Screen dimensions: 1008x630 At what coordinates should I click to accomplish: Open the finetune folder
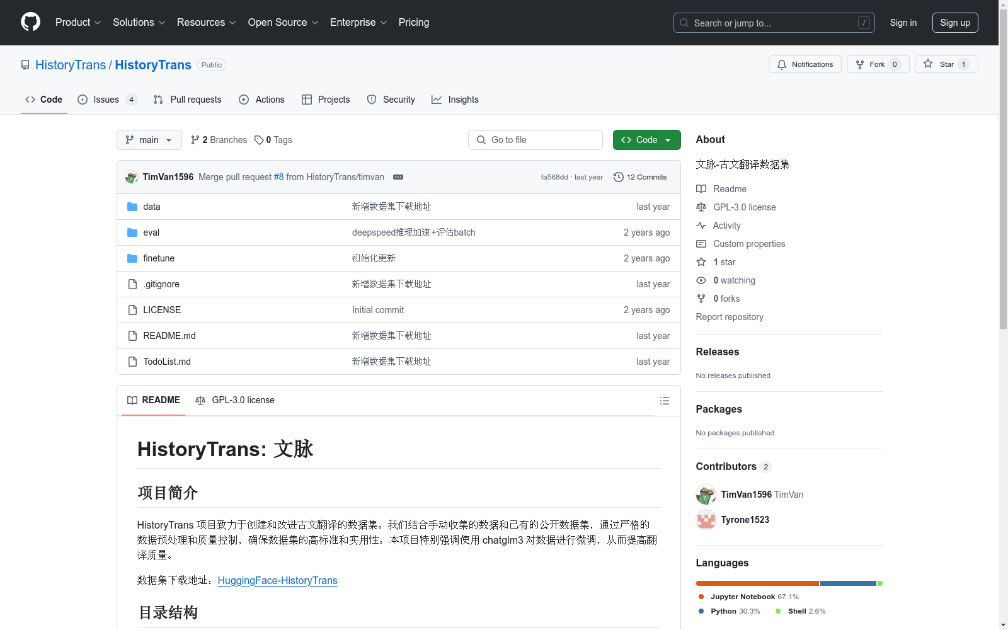pos(159,258)
